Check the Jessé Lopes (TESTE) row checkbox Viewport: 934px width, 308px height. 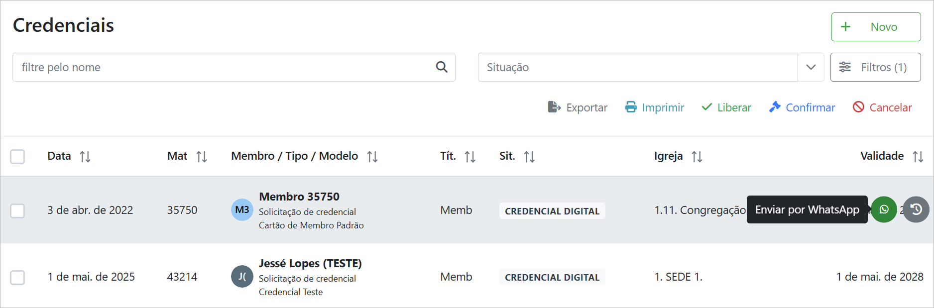pyautogui.click(x=17, y=277)
